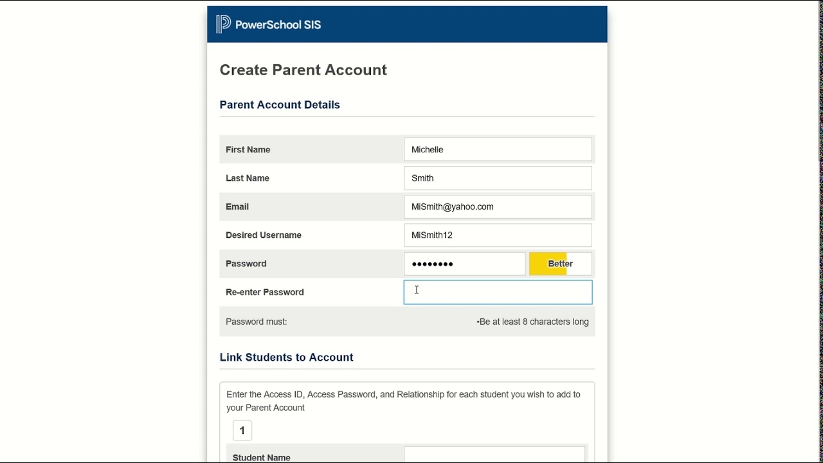Viewport: 823px width, 463px height.
Task: Click into the Email field
Action: coord(498,207)
